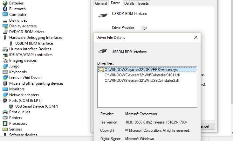This screenshot has height=141, width=233.
Task: Collapse the Ports (COM & LPT) node
Action: pos(1,101)
